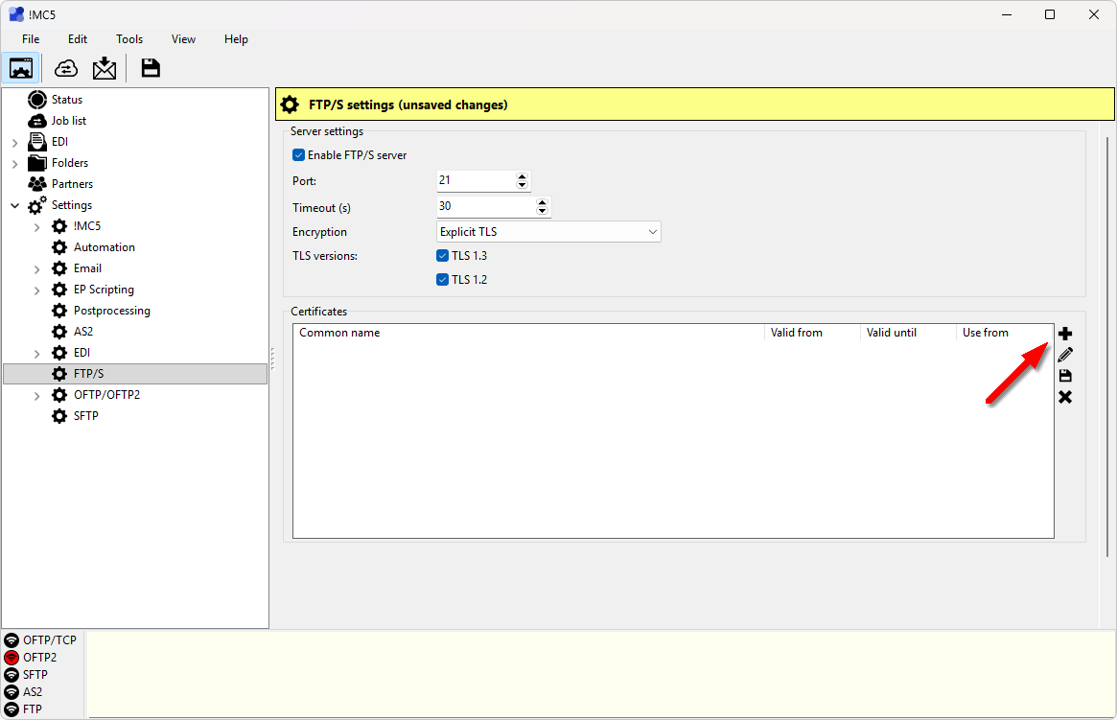Open the View menu
The height and width of the screenshot is (720, 1117).
coord(183,39)
